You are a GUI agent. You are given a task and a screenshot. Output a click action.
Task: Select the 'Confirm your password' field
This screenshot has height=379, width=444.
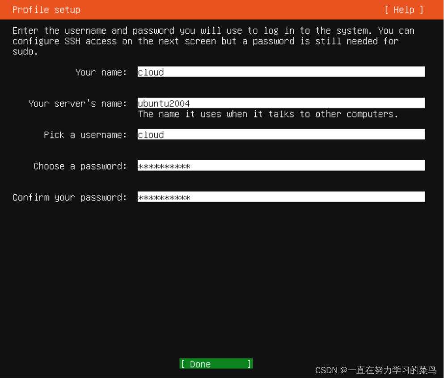[x=281, y=197]
